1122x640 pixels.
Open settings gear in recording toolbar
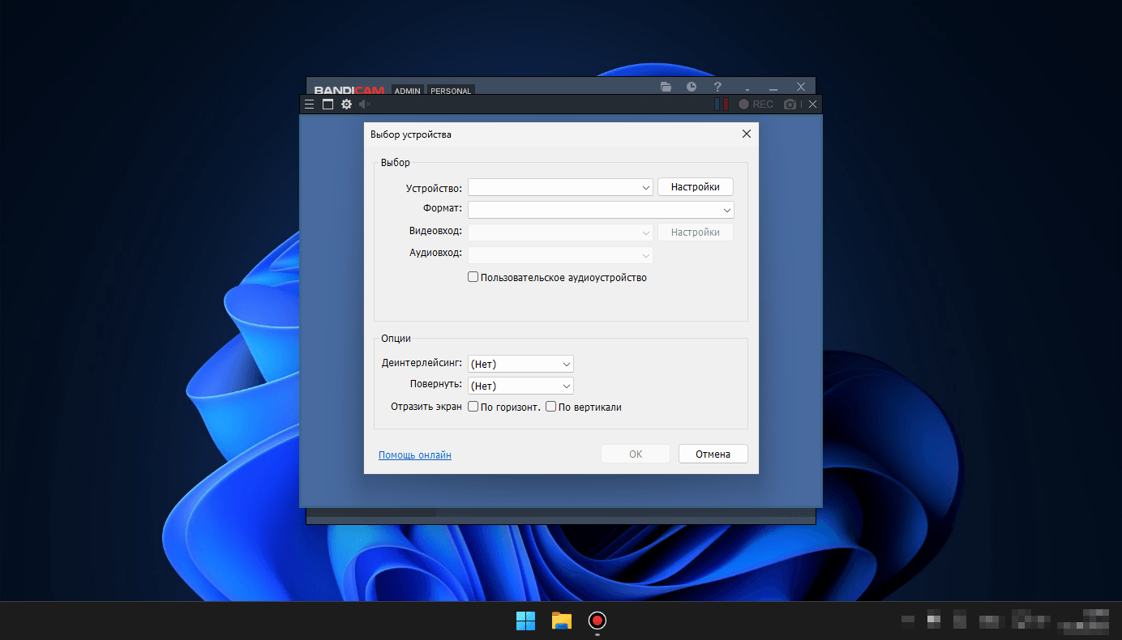click(x=347, y=105)
